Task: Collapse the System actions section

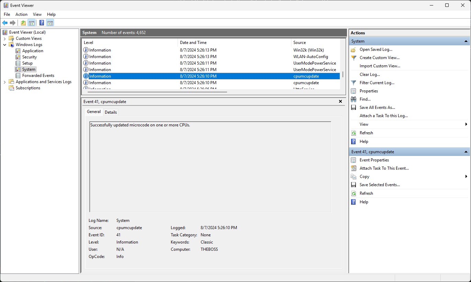Action: coord(466,41)
